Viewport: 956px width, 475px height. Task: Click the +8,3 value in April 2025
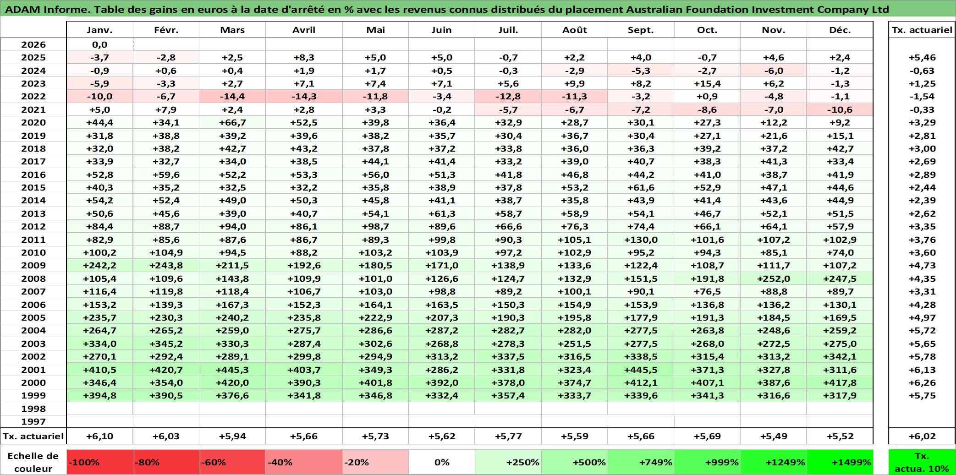[x=304, y=57]
